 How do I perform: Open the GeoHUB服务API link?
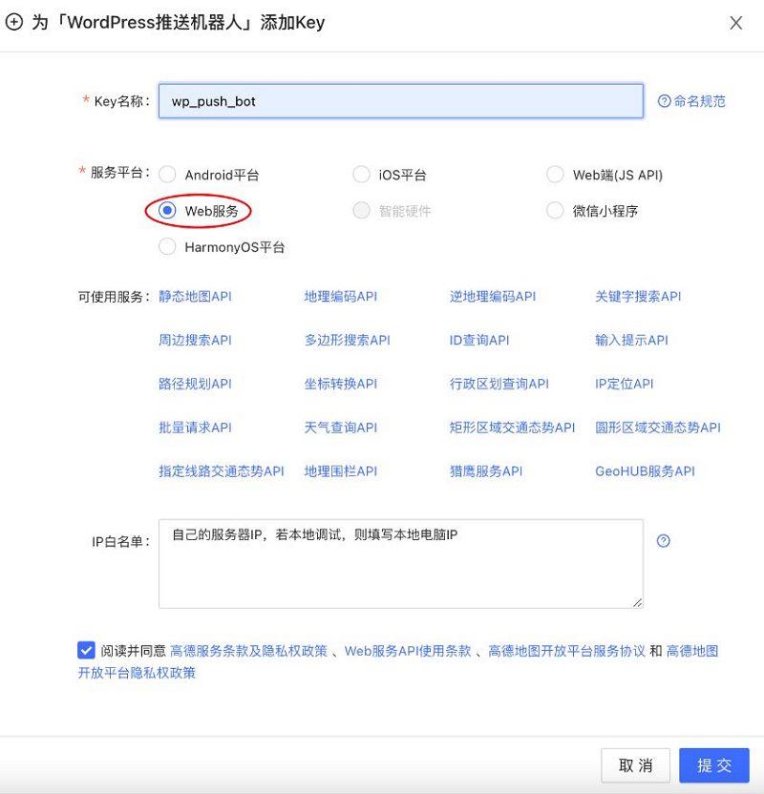(645, 470)
